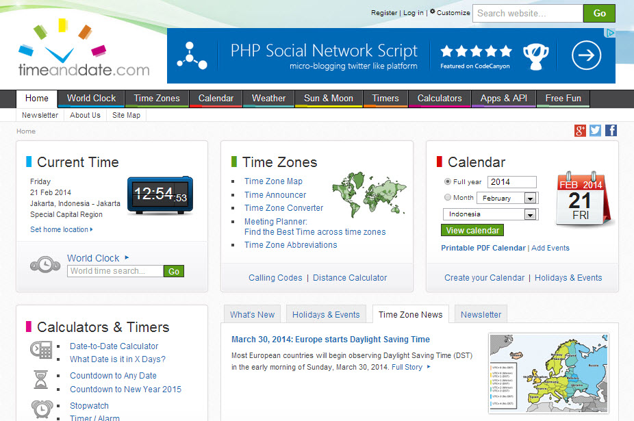The image size is (634, 421).
Task: Open the Printable PDF Calendar link
Action: (483, 248)
